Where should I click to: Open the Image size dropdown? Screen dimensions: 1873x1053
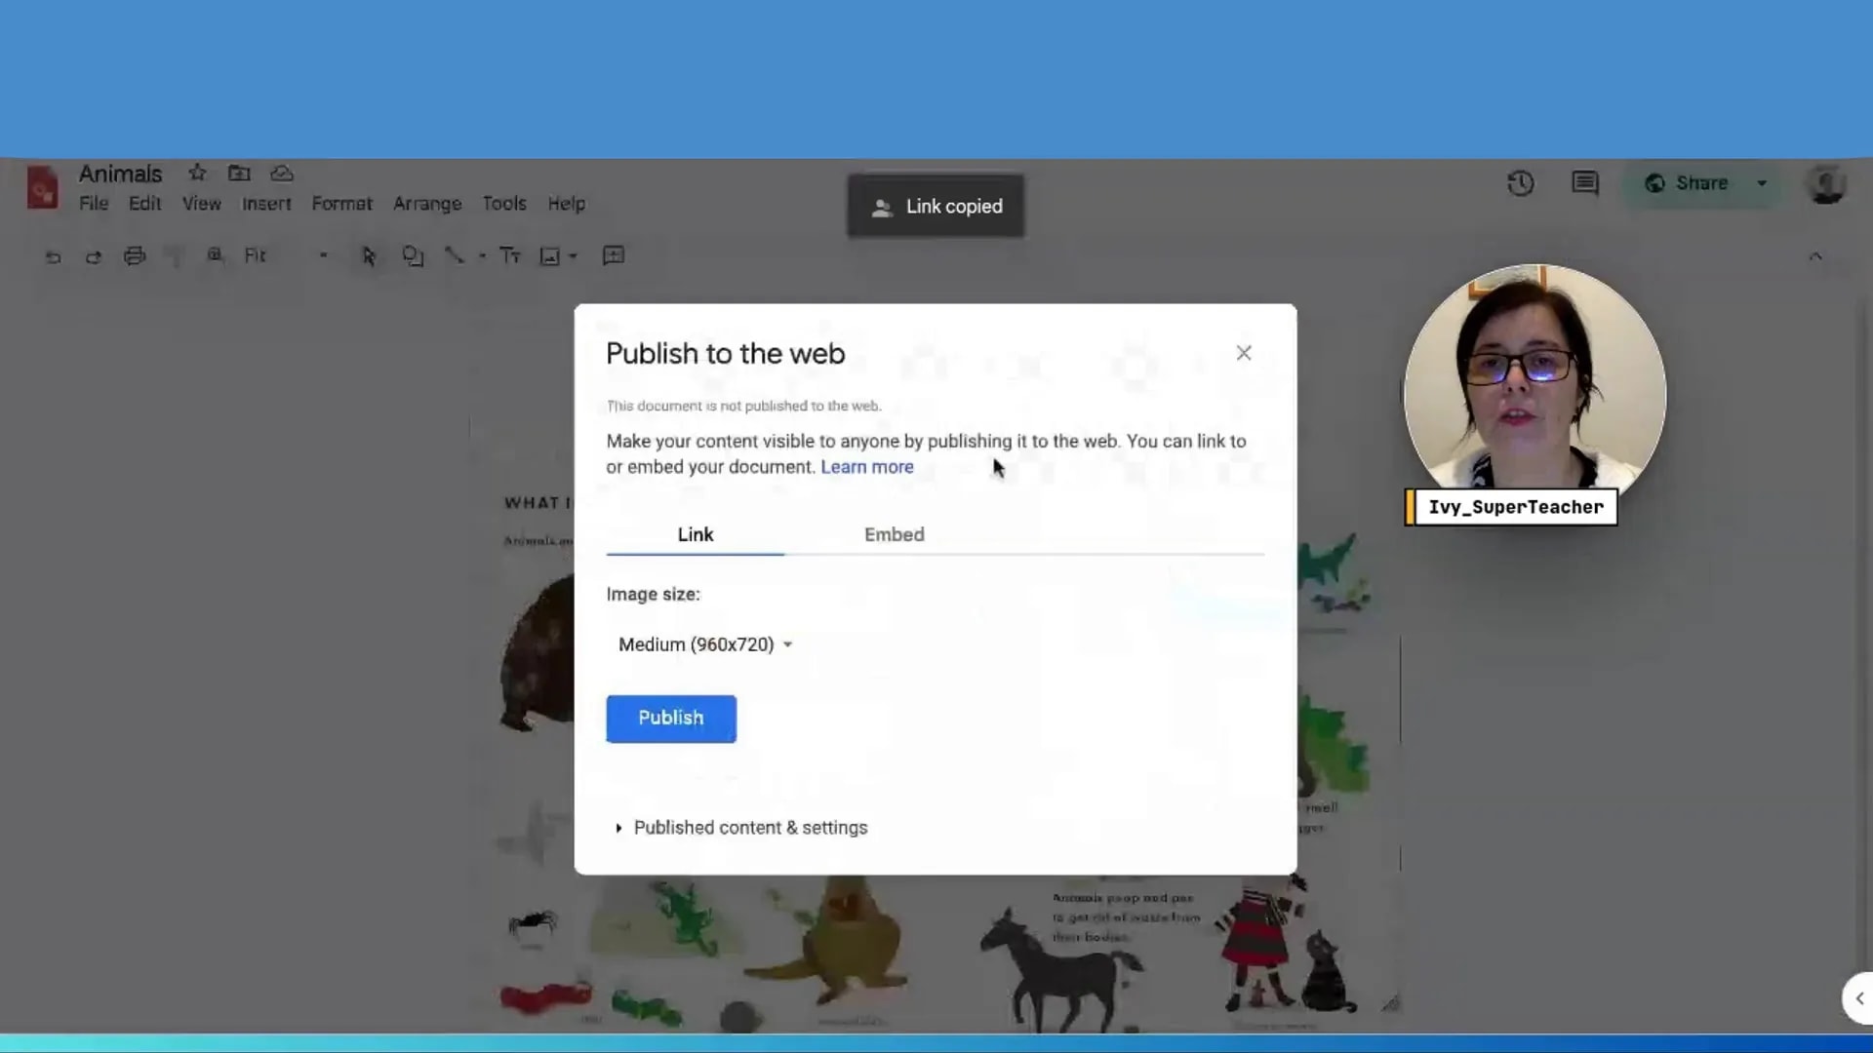704,644
